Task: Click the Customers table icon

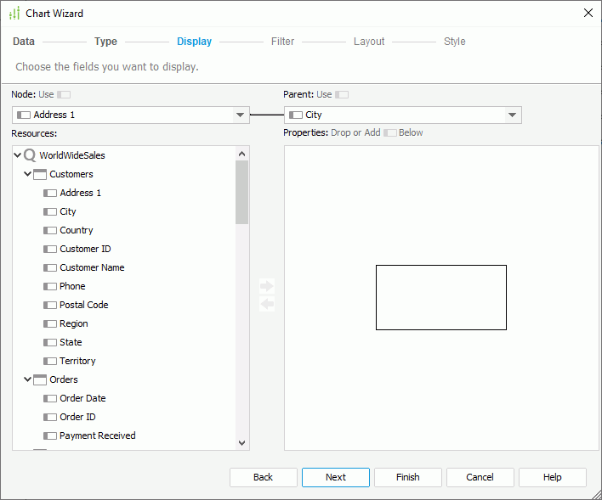Action: [40, 174]
